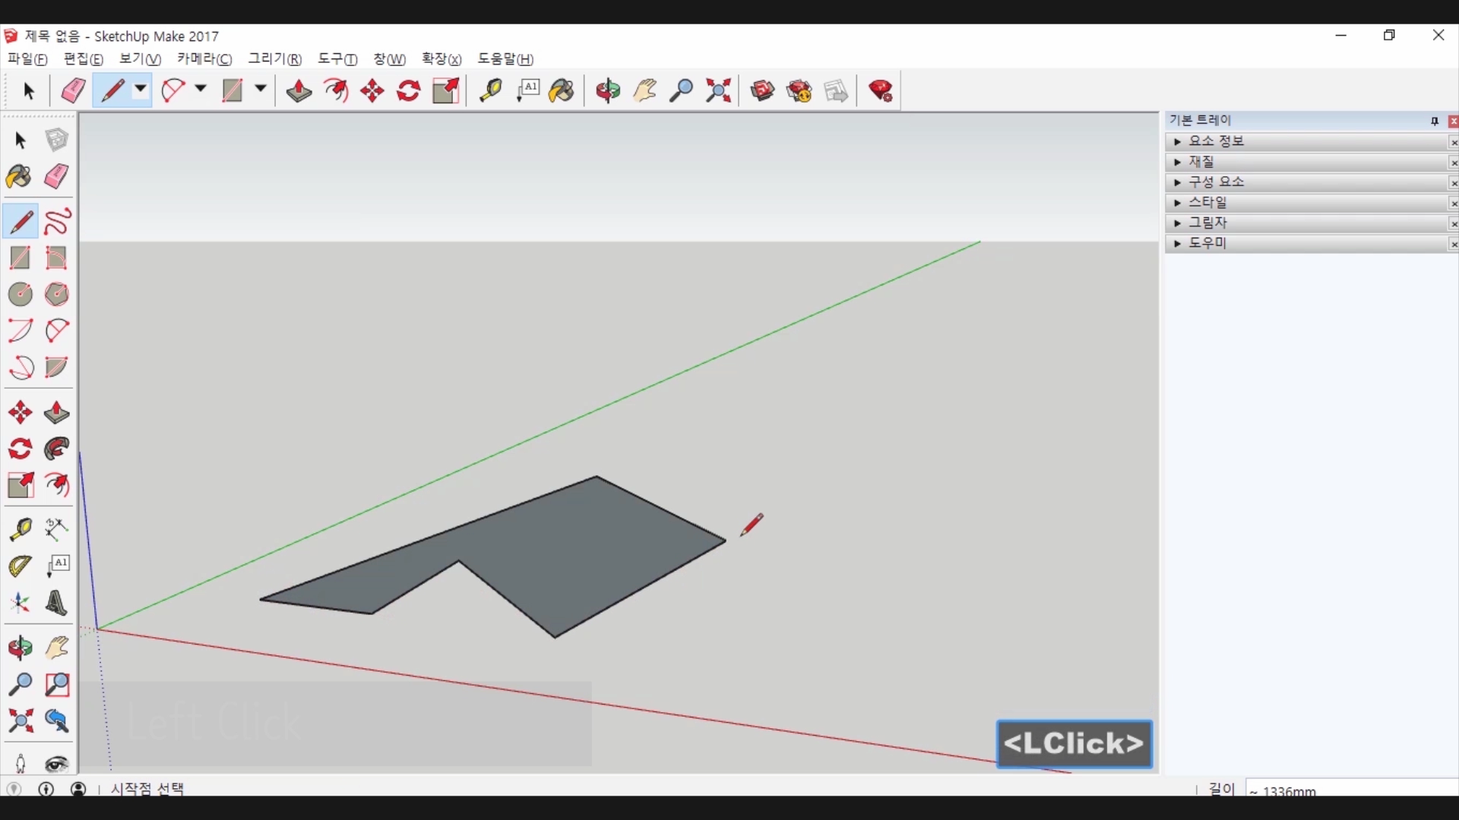Open the 그리기(R) draw menu
Viewport: 1459px width, 820px height.
[x=274, y=59]
